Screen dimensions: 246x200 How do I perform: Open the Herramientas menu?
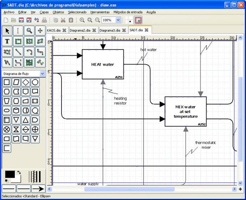[x=100, y=12]
